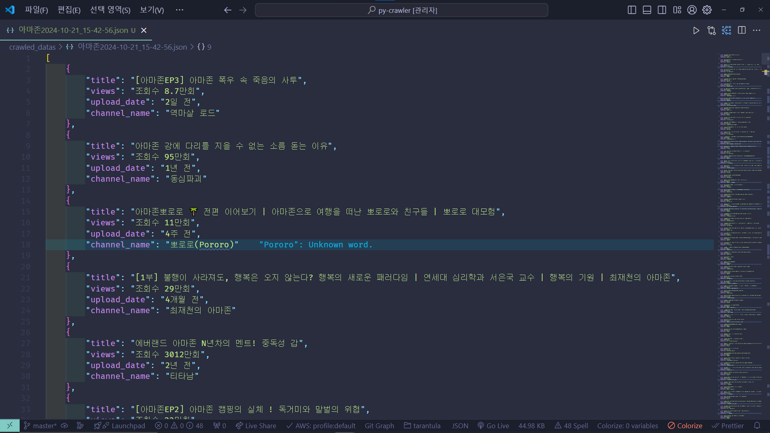Click the value '조회수 3012만회' on line 28
The image size is (770, 433).
coord(167,354)
